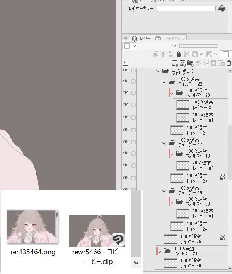Toggle eye icon for レイヤー 84
Screen dimensions: 232x274
[x=126, y=117]
